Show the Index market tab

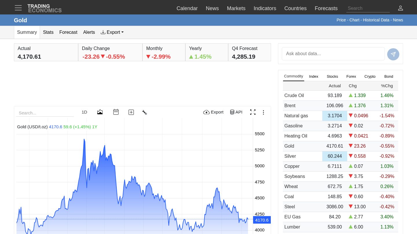coord(314,76)
